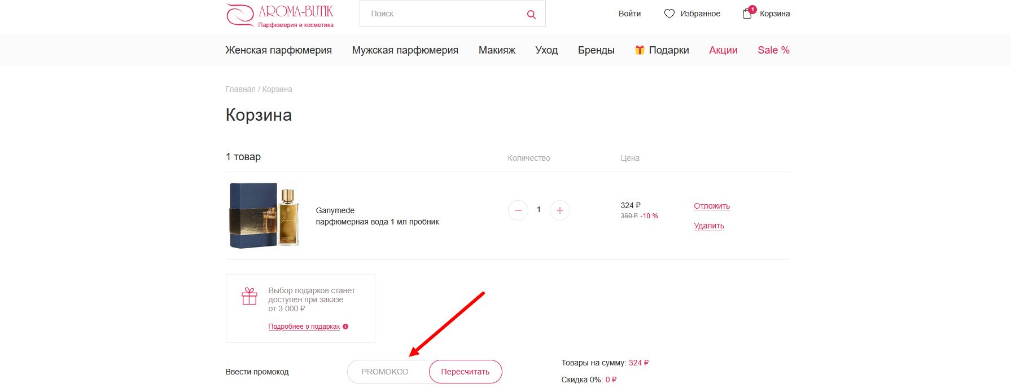
Task: Open the Макияж menu
Action: point(497,50)
